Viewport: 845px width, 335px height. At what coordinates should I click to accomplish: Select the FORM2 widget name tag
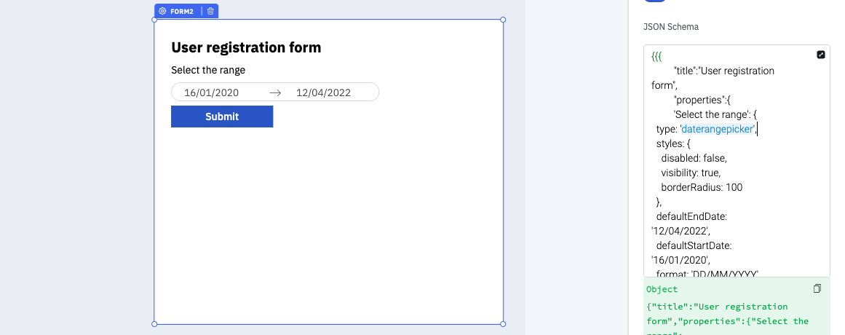point(181,12)
